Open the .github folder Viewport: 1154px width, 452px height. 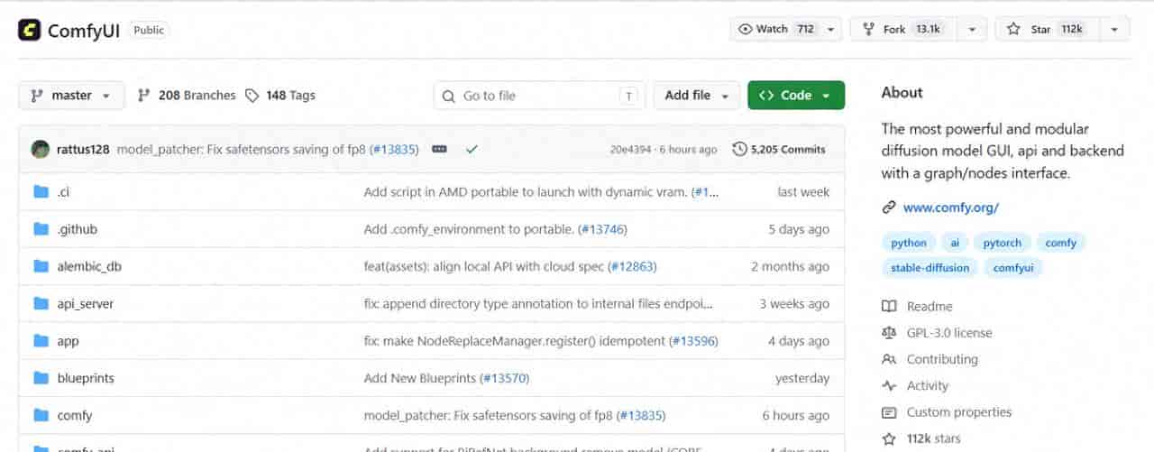tap(77, 229)
